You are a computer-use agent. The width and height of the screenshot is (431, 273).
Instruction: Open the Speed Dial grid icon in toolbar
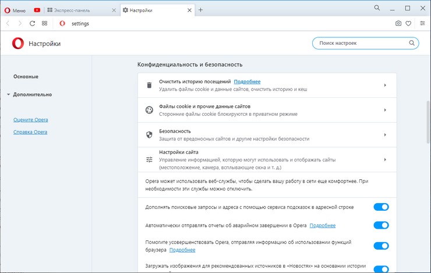coord(45,23)
